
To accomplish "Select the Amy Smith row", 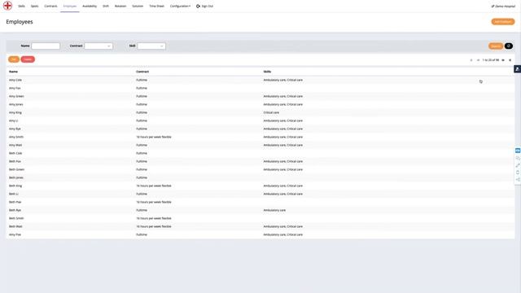I will click(x=260, y=137).
